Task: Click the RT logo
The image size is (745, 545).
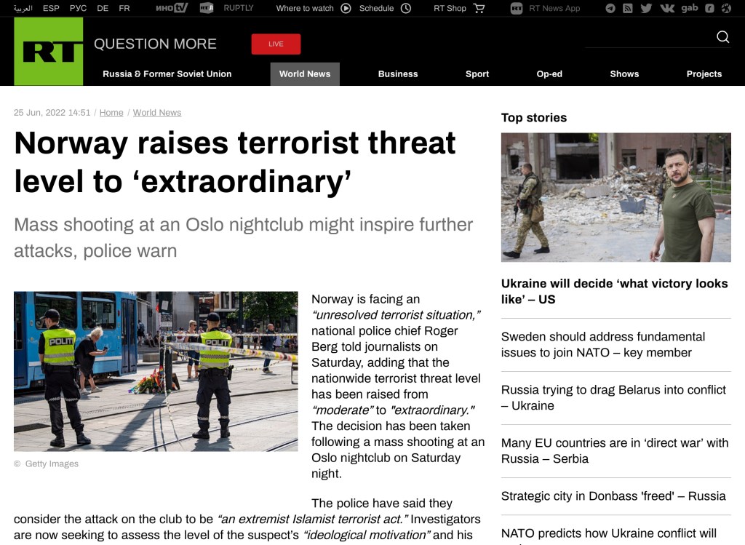Action: (x=48, y=51)
